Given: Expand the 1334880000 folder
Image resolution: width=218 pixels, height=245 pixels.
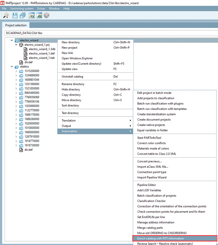Looking at the screenshot, I should [16, 75].
